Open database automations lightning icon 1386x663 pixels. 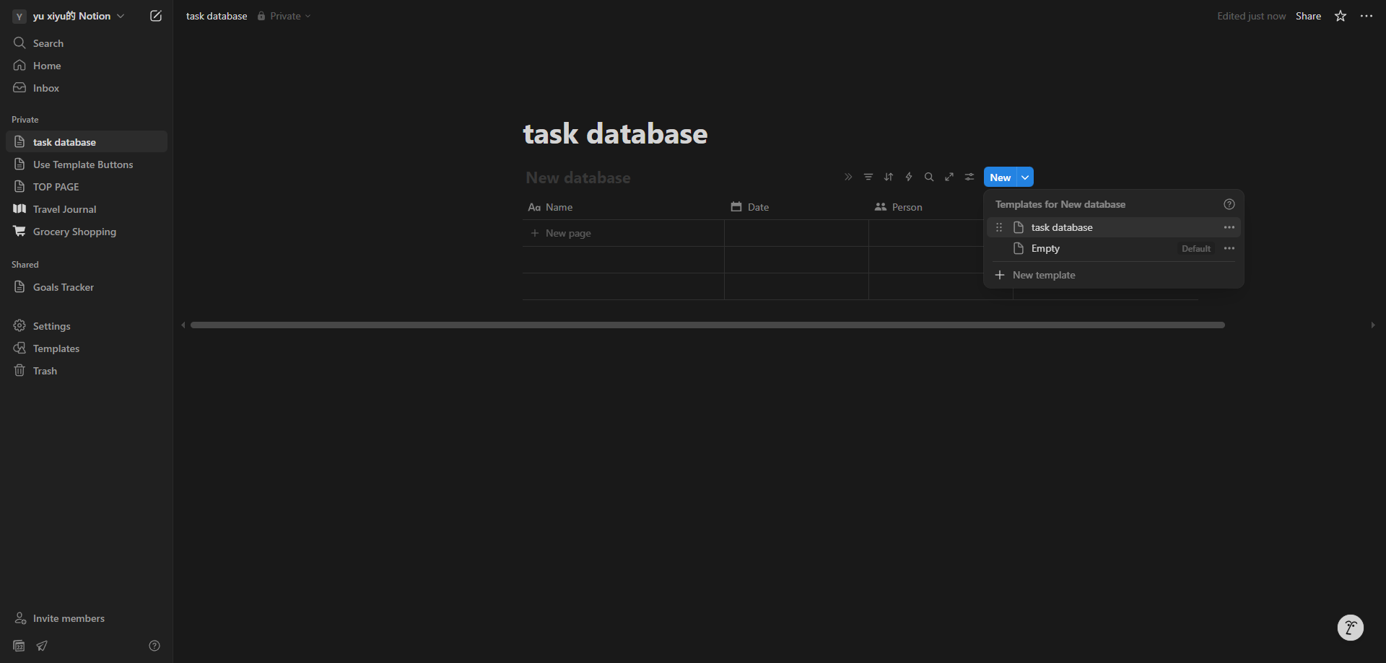click(909, 177)
